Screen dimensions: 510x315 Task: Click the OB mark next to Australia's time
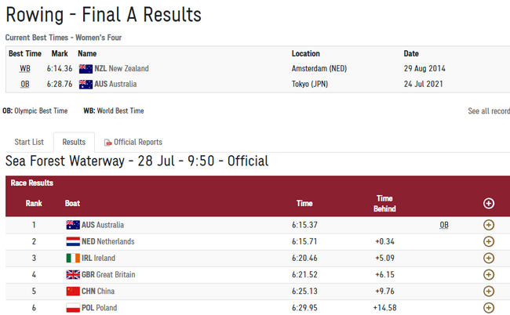click(443, 225)
